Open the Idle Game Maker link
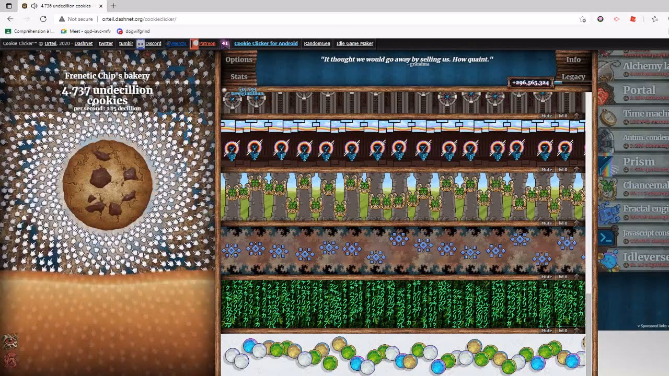The image size is (669, 376). pyautogui.click(x=355, y=43)
